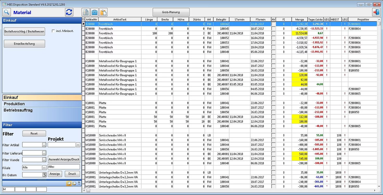Click the yellow Menge cell 11.524,00
383x195 pixels.
(300, 33)
